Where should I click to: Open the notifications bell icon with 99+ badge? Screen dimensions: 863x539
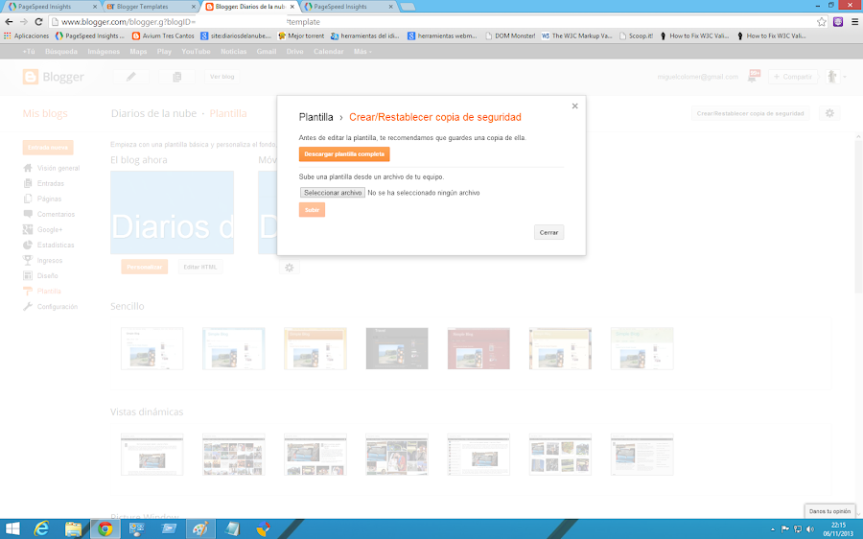753,77
